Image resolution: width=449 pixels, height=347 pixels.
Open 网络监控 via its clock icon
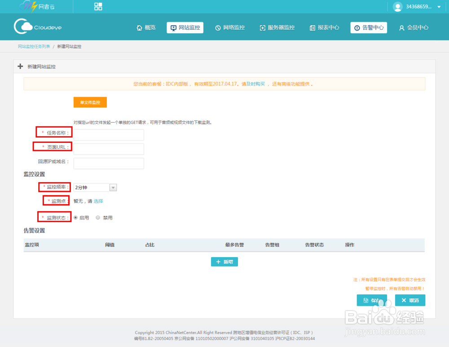[218, 27]
